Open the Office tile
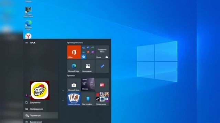Viewport: 220px width, 123px height. [74, 52]
